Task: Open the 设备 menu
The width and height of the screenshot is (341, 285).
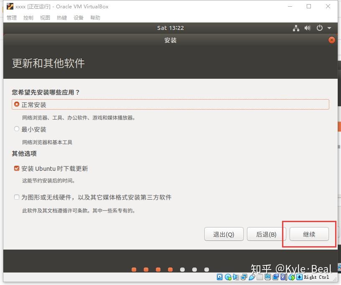Action: click(x=78, y=17)
